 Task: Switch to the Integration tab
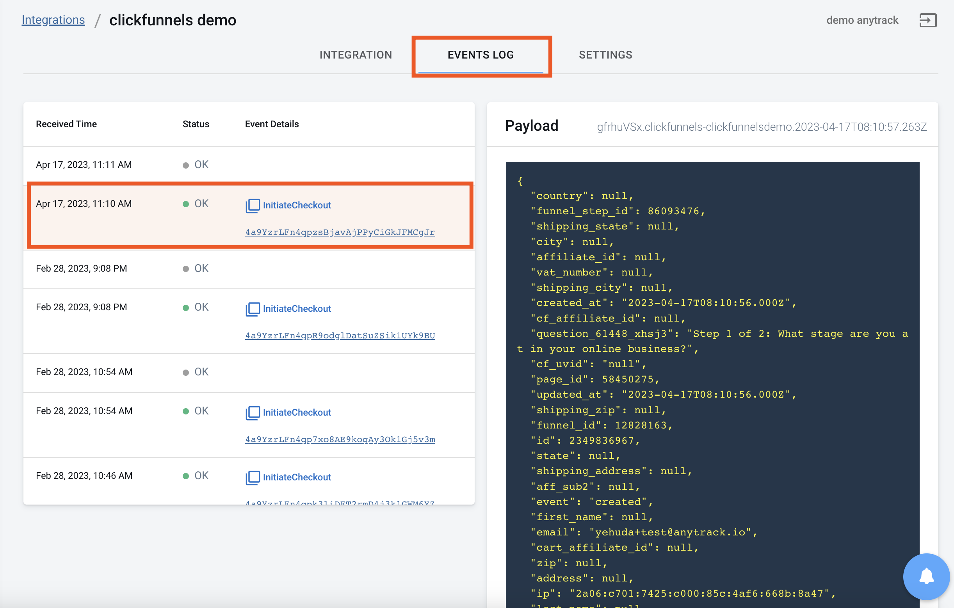tap(355, 55)
